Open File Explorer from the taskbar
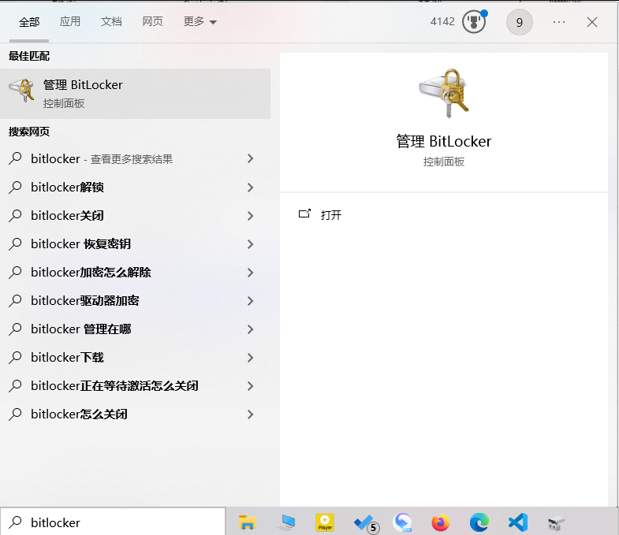Viewport: 619px width, 535px height. point(248,522)
